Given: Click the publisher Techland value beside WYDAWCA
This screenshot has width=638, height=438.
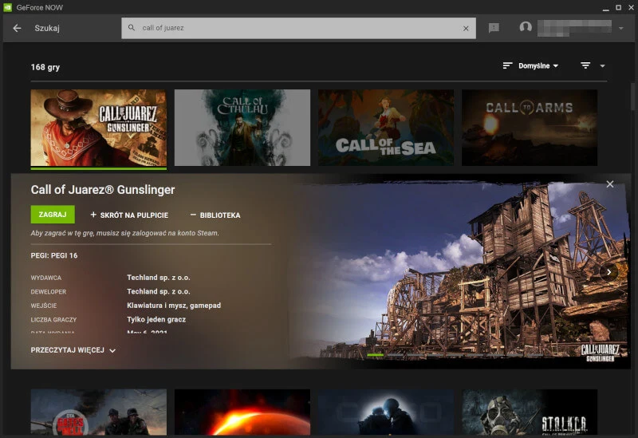Looking at the screenshot, I should [x=158, y=278].
